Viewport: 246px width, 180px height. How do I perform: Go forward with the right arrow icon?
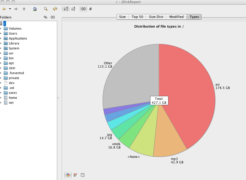pyautogui.click(x=16, y=9)
